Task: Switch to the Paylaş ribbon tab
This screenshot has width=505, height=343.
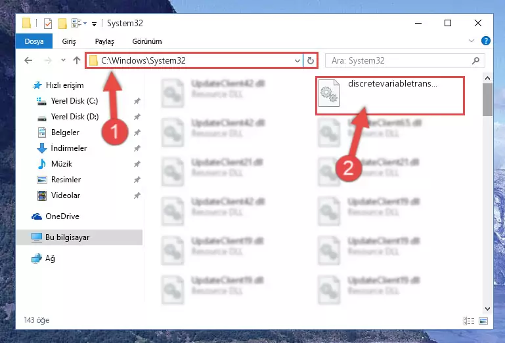Action: (104, 41)
